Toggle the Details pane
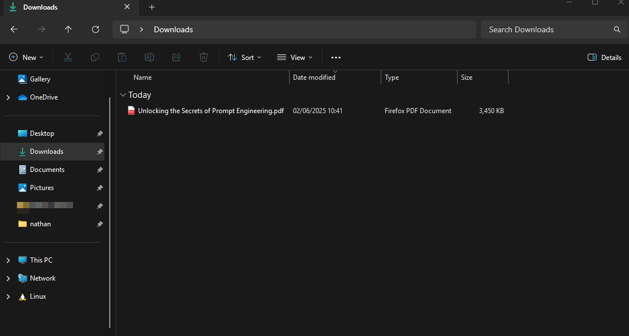 click(x=604, y=57)
